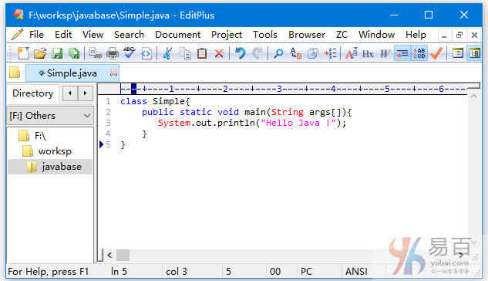Click the horizontal scrollbar thumb

click(123, 256)
